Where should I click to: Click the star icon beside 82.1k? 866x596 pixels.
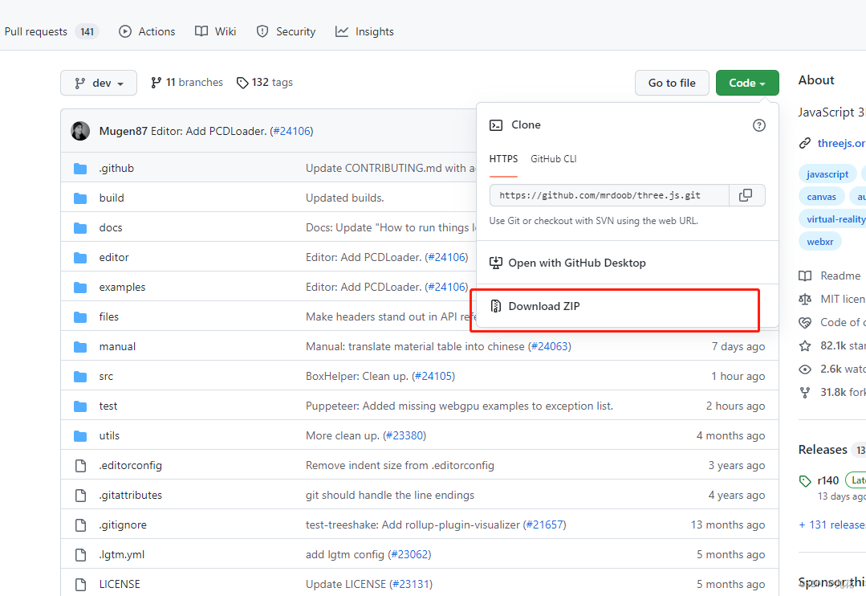tap(805, 345)
